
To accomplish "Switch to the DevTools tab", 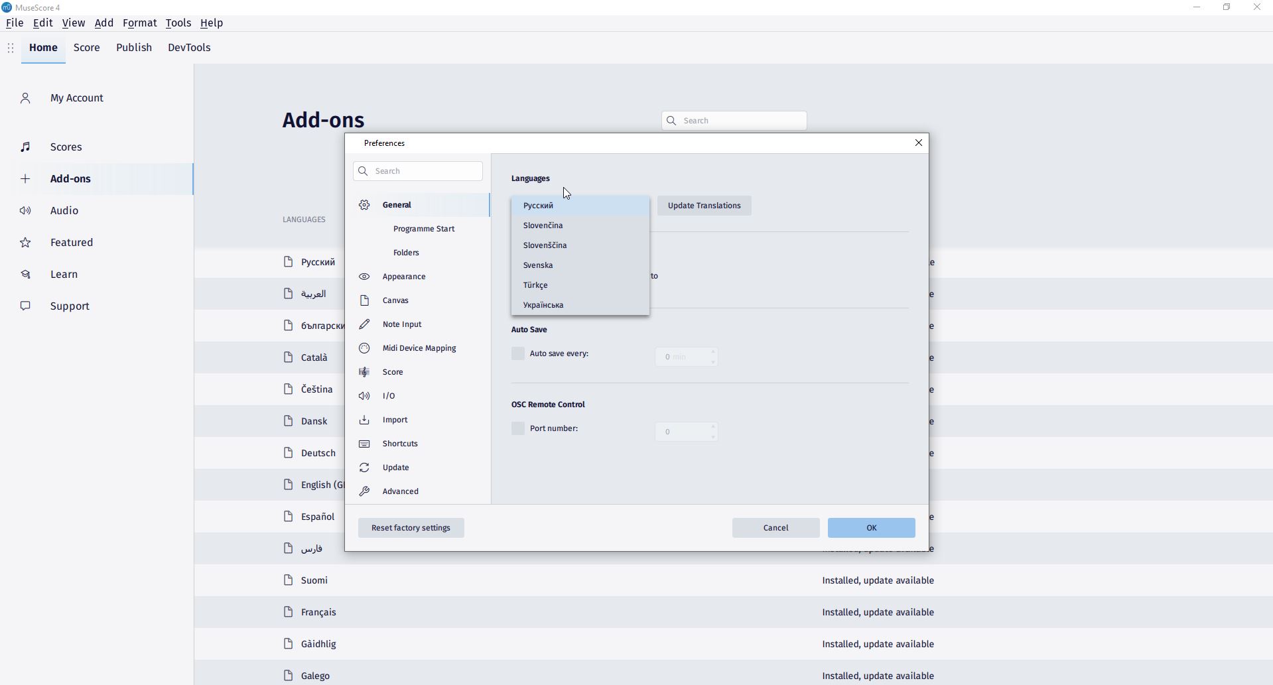I will pos(190,48).
